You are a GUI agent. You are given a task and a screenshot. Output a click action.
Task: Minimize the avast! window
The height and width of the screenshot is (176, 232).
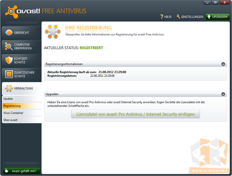click(x=208, y=3)
